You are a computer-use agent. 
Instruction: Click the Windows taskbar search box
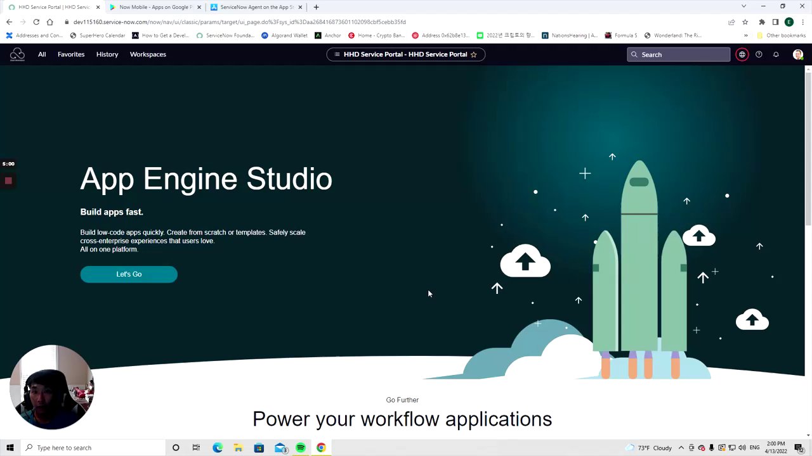(x=93, y=448)
